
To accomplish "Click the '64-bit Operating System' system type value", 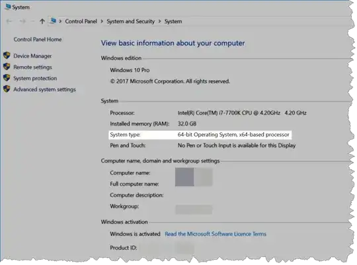I will 233,135.
